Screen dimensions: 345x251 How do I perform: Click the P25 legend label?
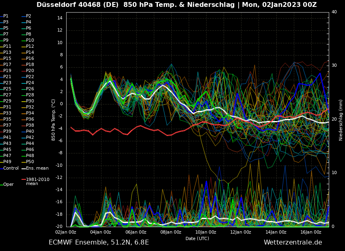coord(7,89)
